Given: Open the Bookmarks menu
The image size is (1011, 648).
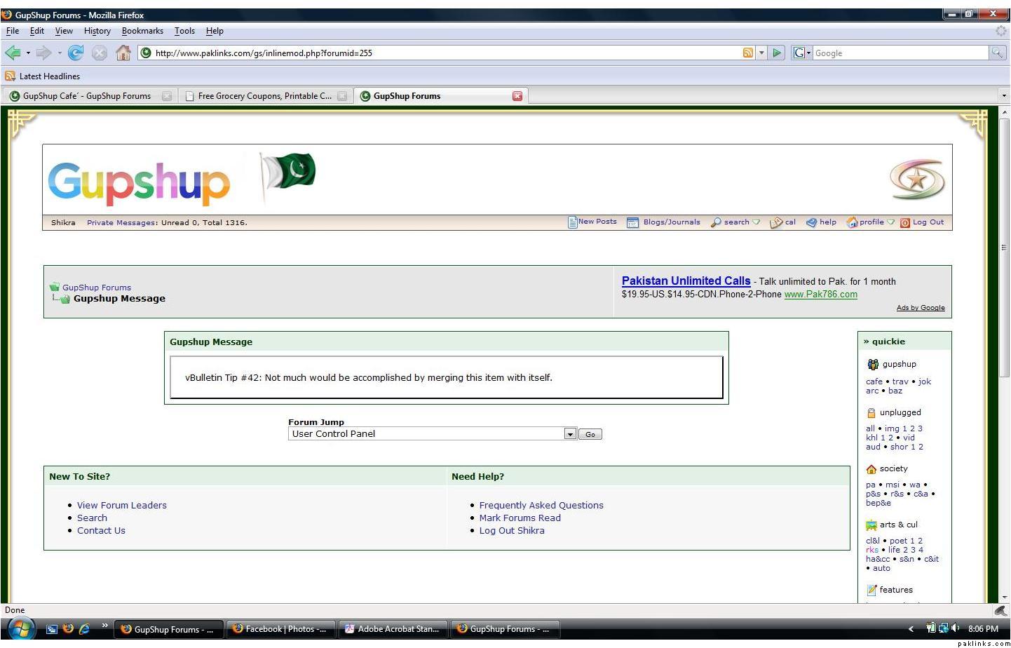Looking at the screenshot, I should 142,31.
